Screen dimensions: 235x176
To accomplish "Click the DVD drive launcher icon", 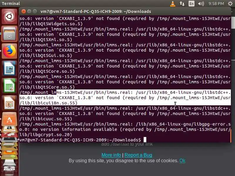I will pos(9,168).
